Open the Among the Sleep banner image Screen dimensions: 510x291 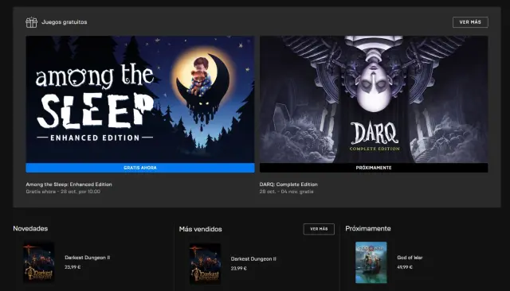[140, 99]
